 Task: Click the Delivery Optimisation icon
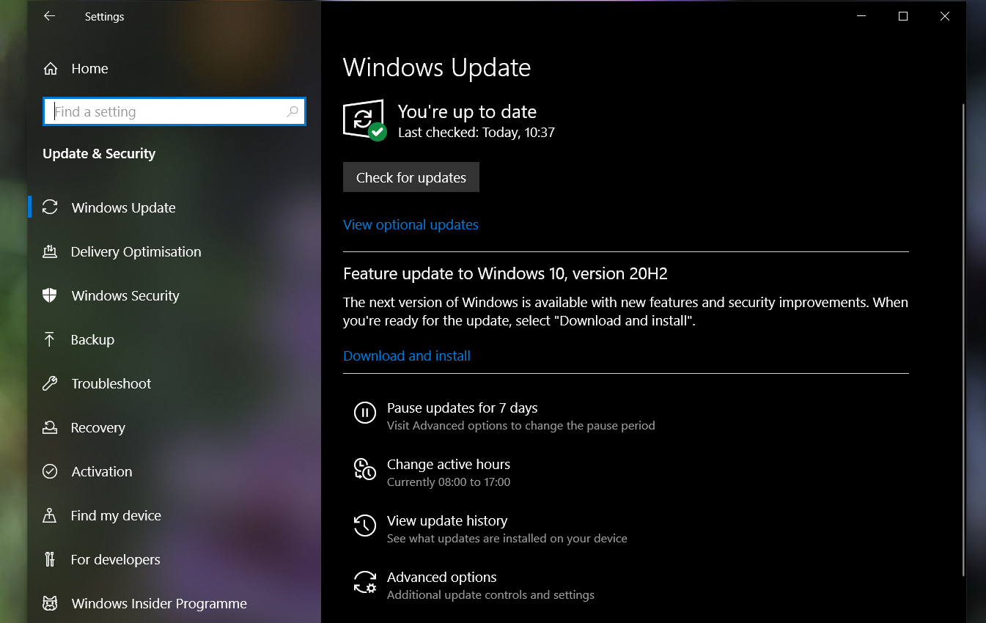coord(50,251)
